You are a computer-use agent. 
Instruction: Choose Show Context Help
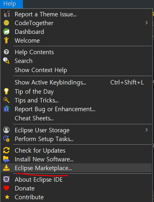76,70
